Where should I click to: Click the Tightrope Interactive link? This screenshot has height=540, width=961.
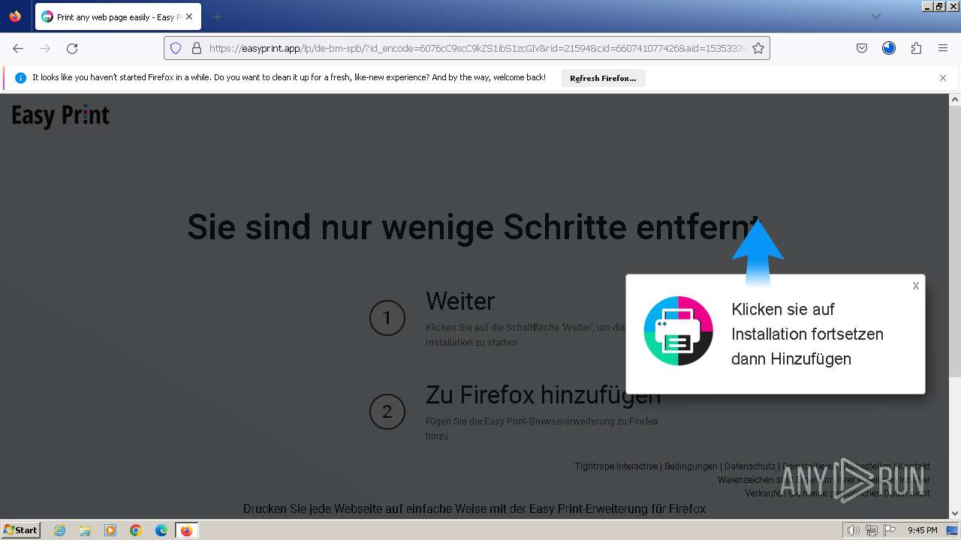(616, 466)
